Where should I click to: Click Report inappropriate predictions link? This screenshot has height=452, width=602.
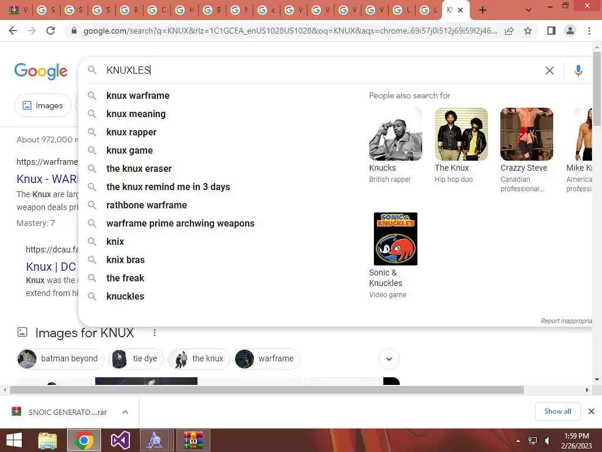(x=566, y=321)
